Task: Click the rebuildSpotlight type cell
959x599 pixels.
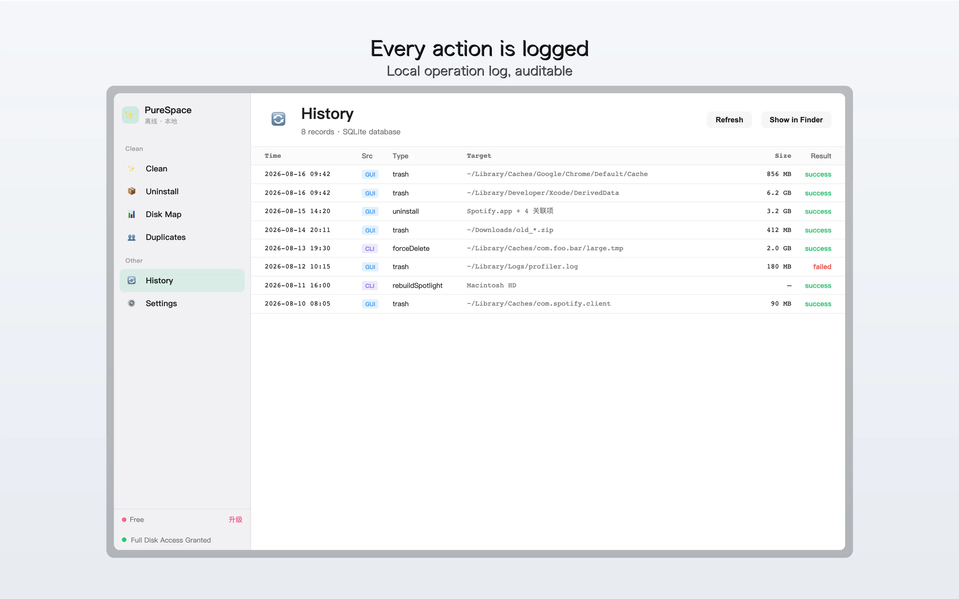Action: pos(417,285)
